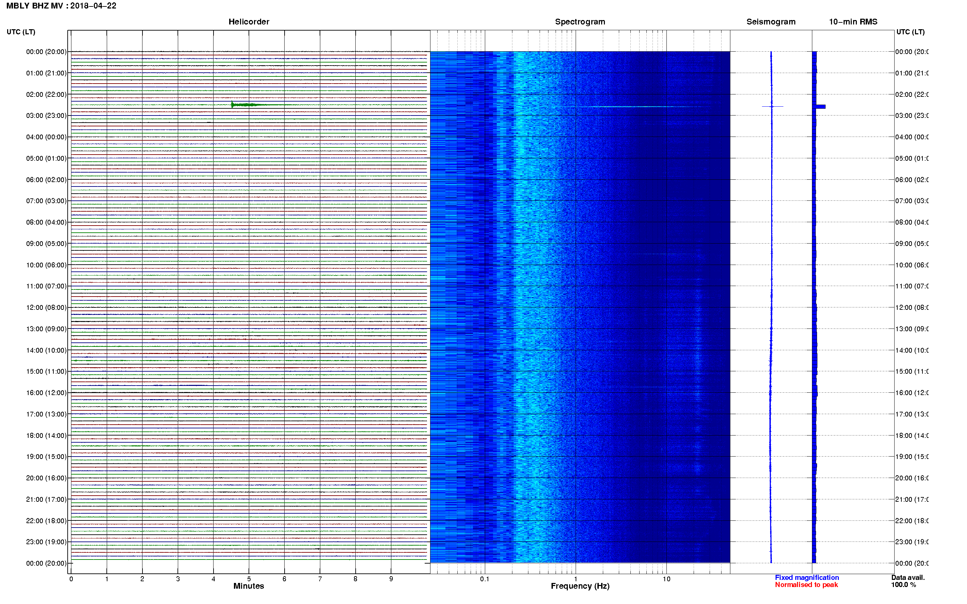Click the left axis "21:00 (17:00)" label

coord(46,499)
